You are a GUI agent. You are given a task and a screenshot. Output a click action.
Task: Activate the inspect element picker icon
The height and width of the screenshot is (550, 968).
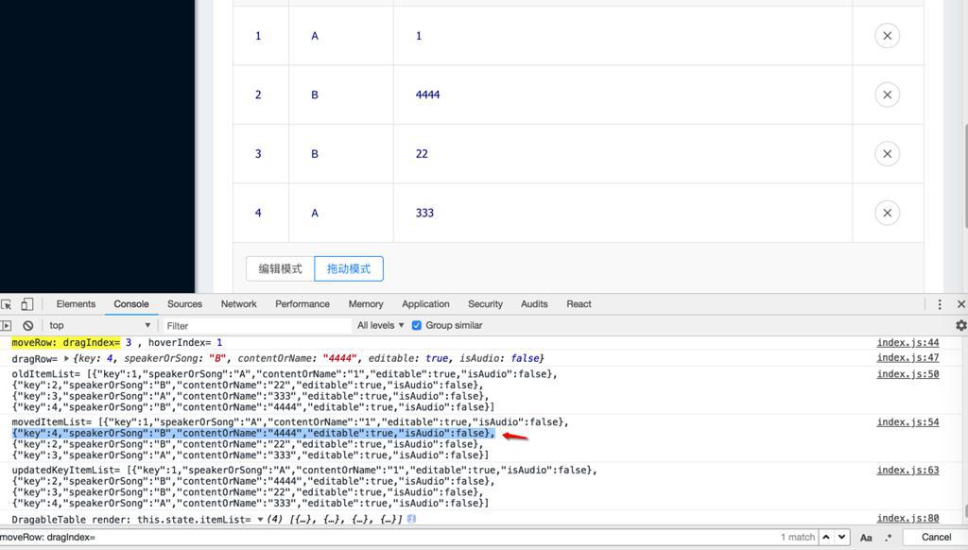click(x=7, y=304)
